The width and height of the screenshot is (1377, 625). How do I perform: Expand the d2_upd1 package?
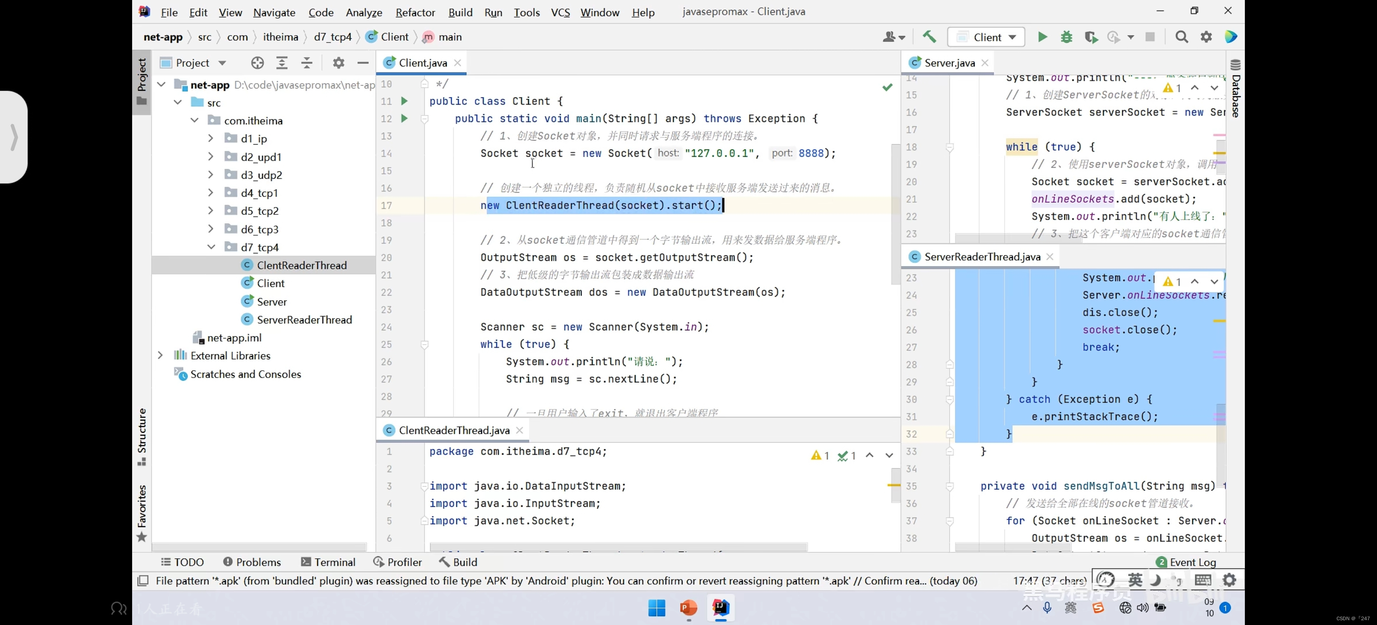(x=211, y=156)
